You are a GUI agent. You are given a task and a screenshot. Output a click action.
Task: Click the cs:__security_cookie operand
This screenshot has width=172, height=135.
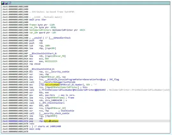click(x=57, y=72)
